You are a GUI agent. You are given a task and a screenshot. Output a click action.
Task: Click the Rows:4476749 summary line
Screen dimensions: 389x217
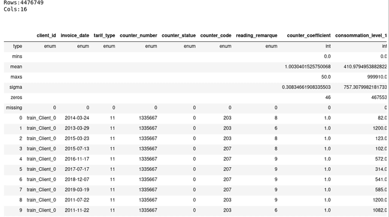coord(23,3)
